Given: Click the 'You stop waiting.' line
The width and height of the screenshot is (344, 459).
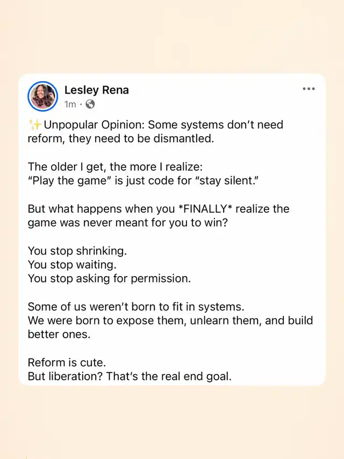Looking at the screenshot, I should pyautogui.click(x=72, y=265).
